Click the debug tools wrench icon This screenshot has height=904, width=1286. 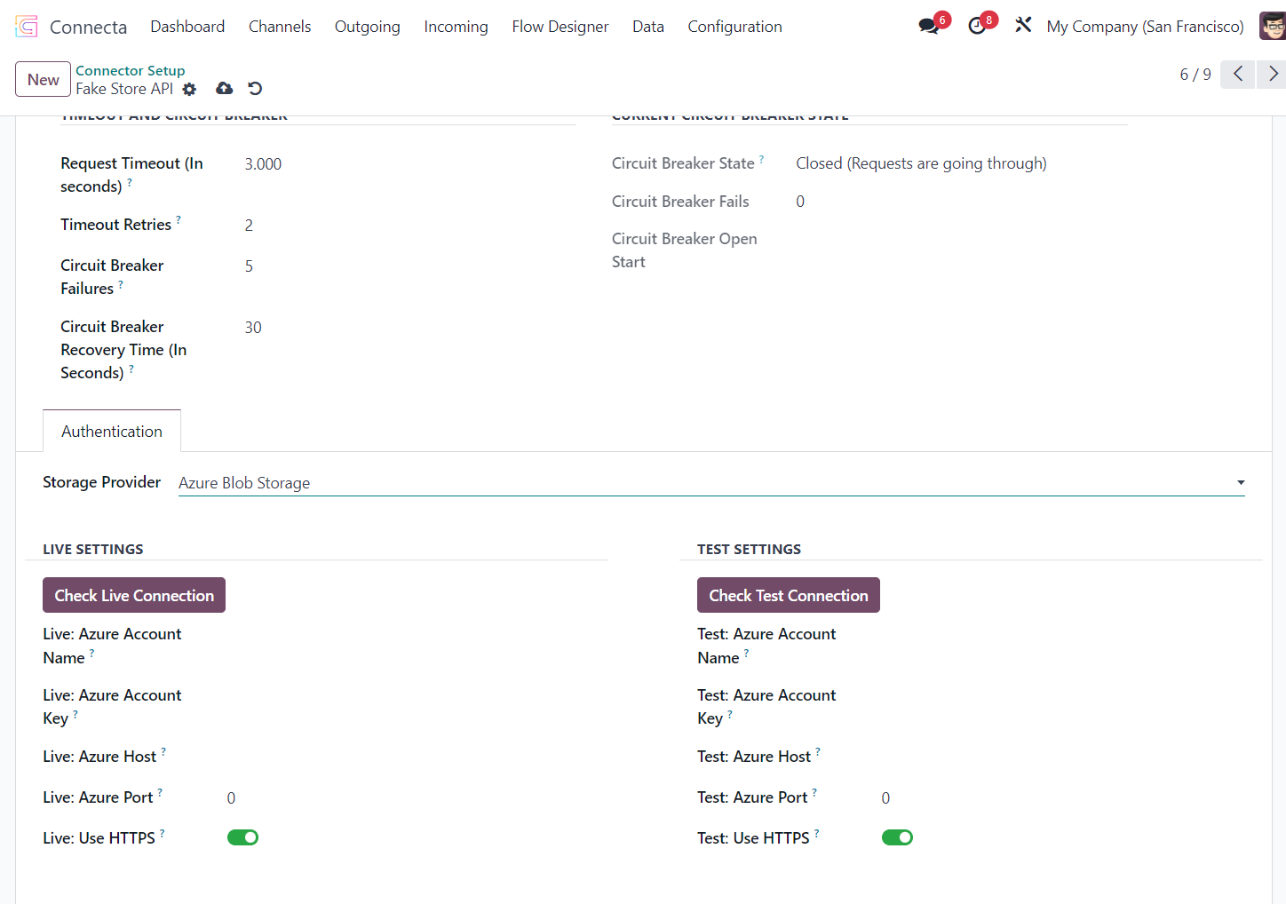pyautogui.click(x=1023, y=26)
